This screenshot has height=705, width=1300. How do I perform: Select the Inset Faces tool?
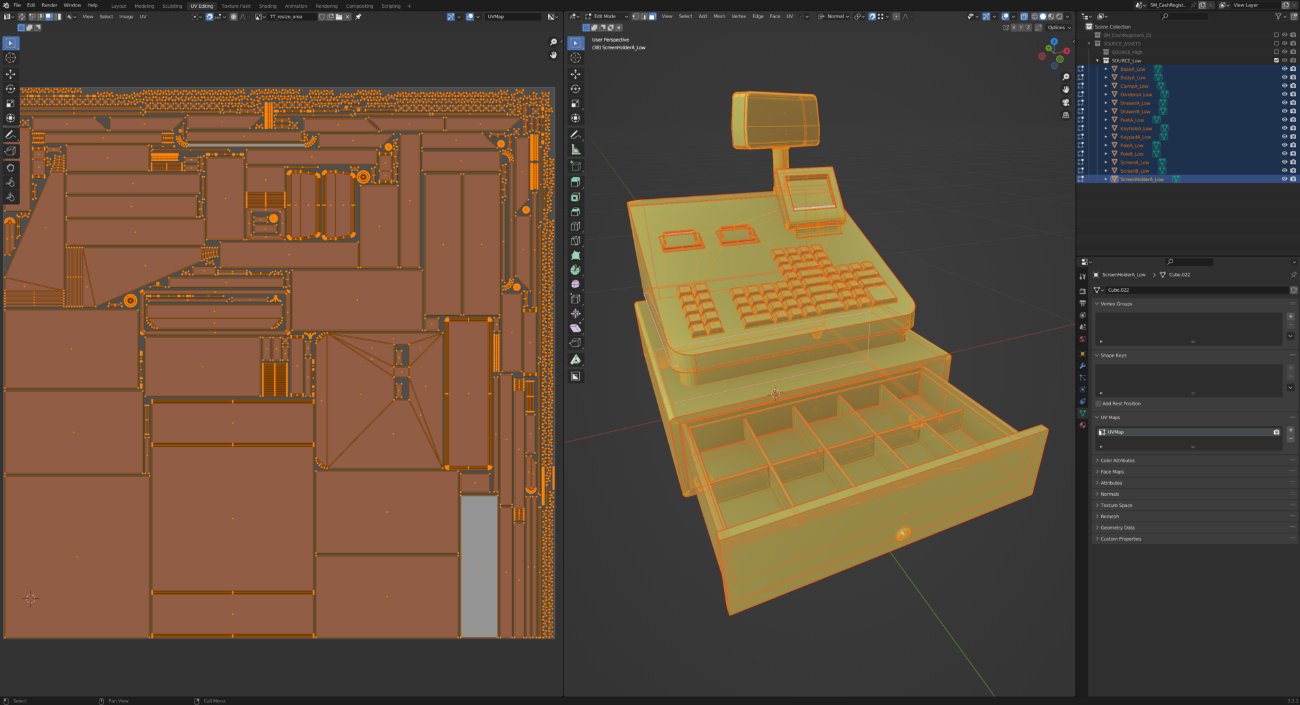(575, 197)
